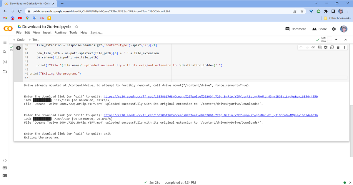Open the View menu
353x185 pixels.
(36, 33)
